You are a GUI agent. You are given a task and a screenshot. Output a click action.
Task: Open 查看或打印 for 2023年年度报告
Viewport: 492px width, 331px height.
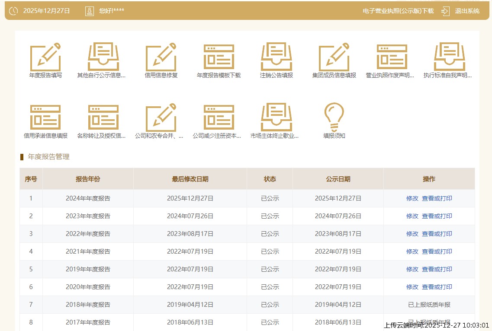pos(437,216)
